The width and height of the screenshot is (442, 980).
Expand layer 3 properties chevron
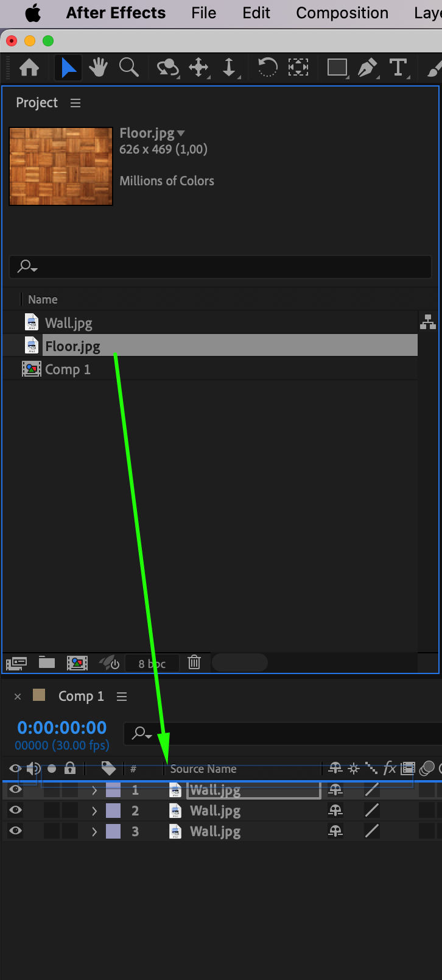coord(94,831)
